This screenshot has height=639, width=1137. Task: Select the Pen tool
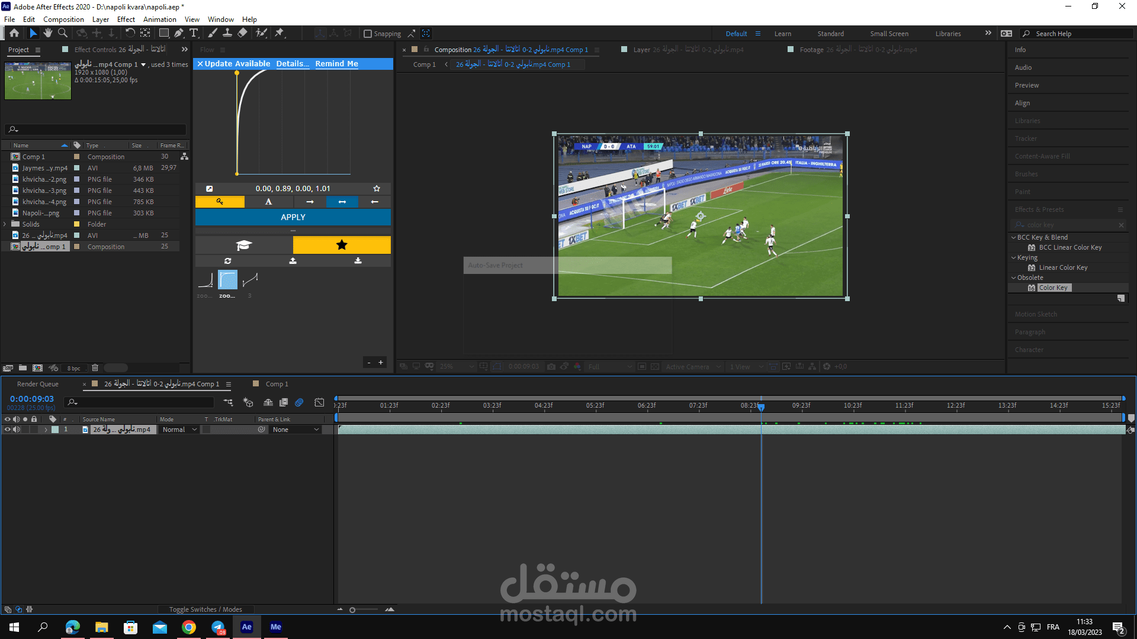point(179,33)
